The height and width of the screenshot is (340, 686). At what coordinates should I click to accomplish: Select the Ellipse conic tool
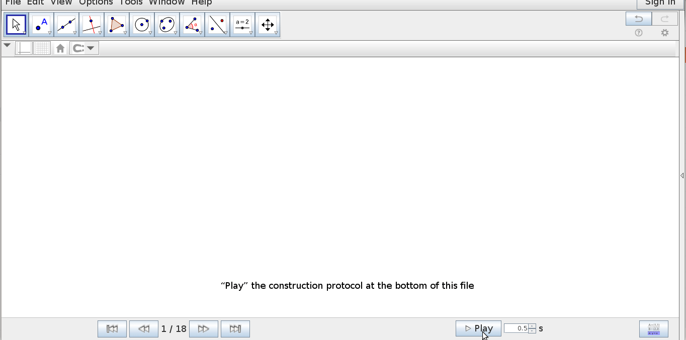tap(167, 25)
